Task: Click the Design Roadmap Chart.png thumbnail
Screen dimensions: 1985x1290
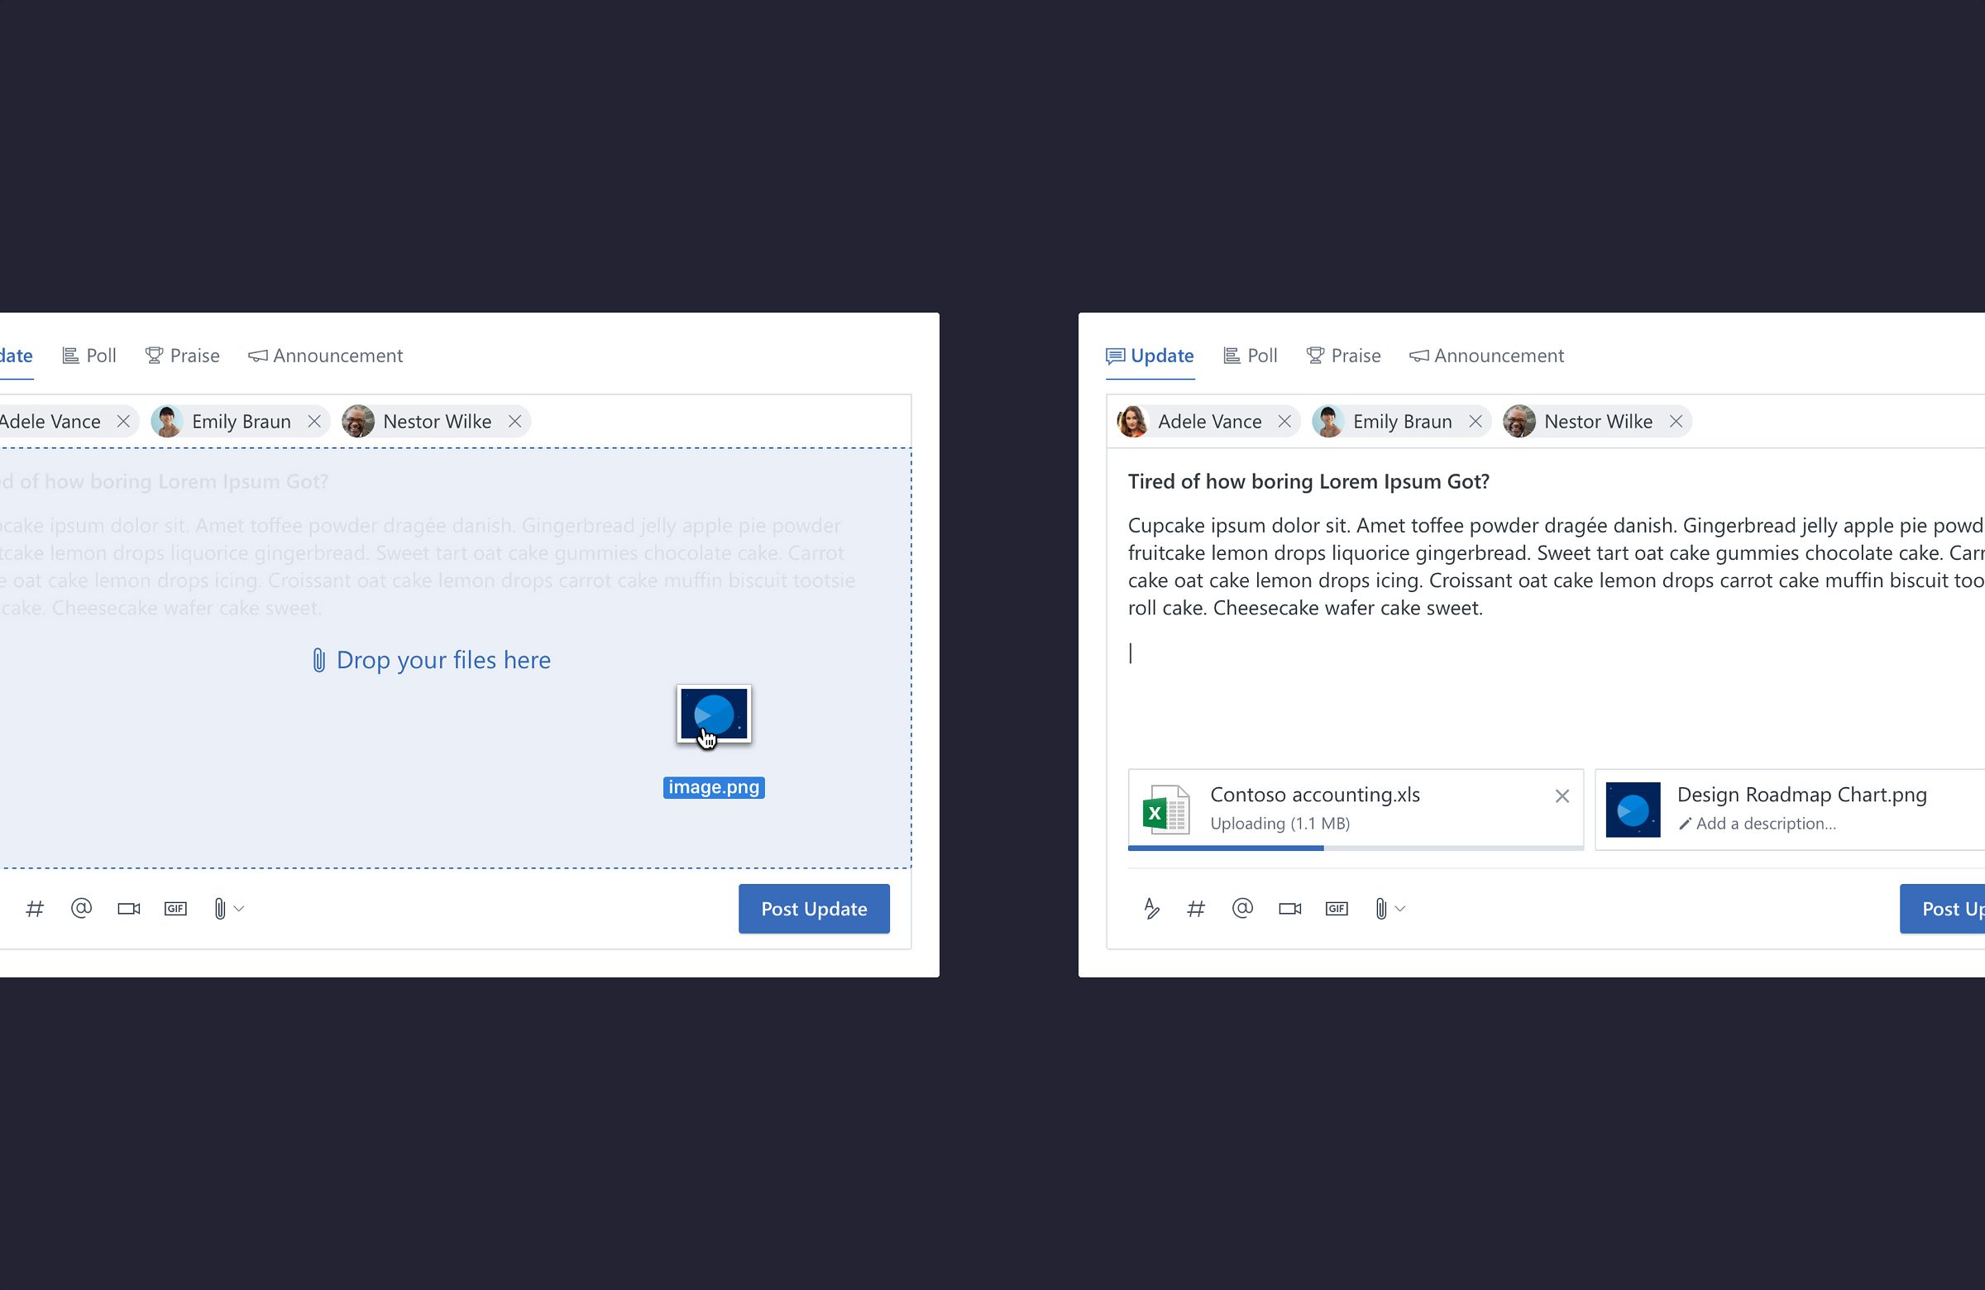Action: 1630,807
